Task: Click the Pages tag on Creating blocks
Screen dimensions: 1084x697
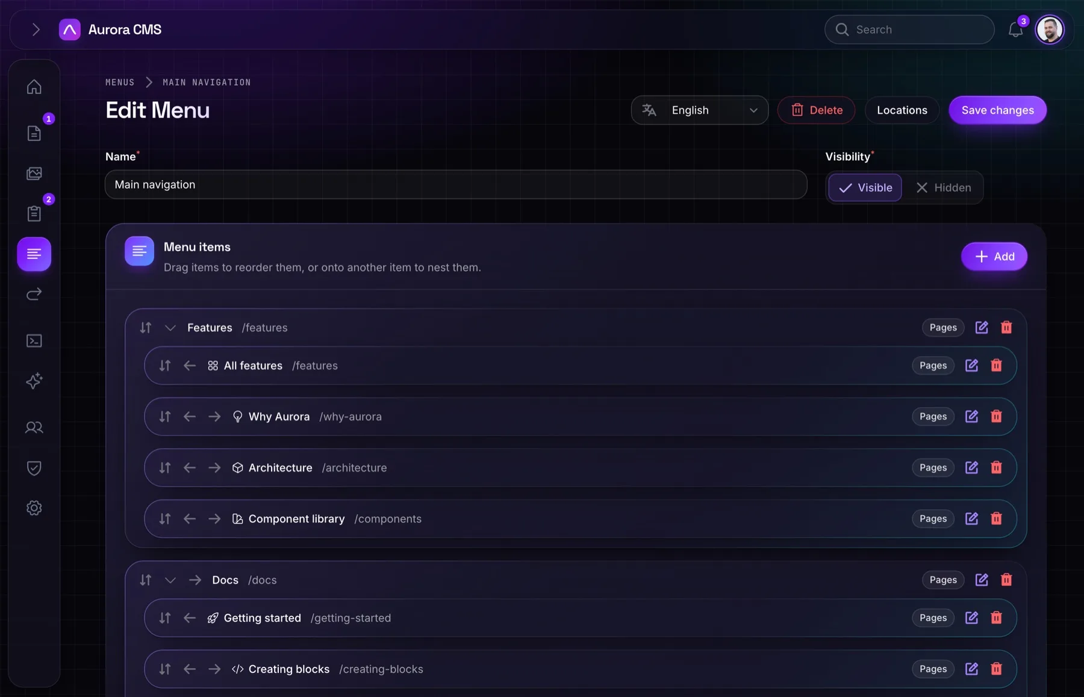Action: coord(933,669)
